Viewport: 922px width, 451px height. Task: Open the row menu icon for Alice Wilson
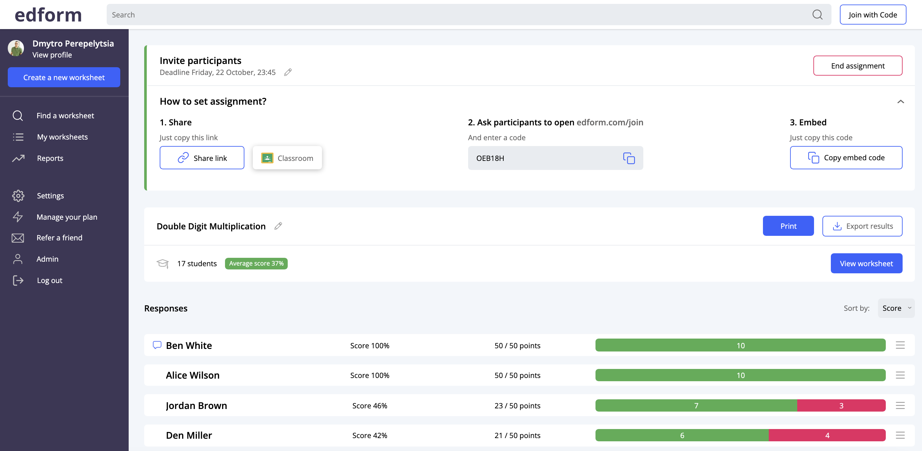click(900, 375)
